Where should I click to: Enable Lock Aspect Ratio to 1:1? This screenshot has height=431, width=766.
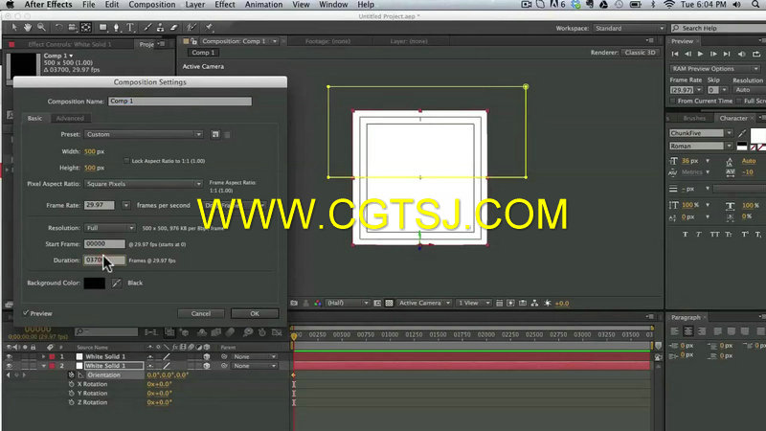tap(126, 161)
